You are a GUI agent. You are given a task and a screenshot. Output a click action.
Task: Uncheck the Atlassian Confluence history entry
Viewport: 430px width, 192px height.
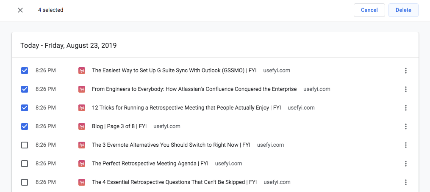[x=25, y=89]
